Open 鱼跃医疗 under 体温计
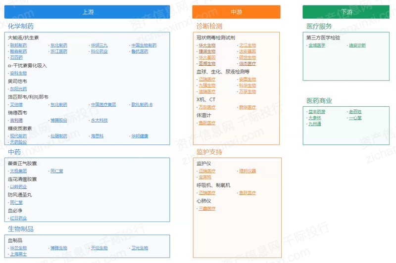This screenshot has height=263, width=396. 207,123
